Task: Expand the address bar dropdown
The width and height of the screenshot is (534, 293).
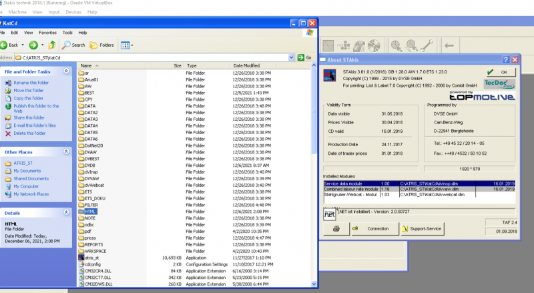Action: [x=291, y=57]
